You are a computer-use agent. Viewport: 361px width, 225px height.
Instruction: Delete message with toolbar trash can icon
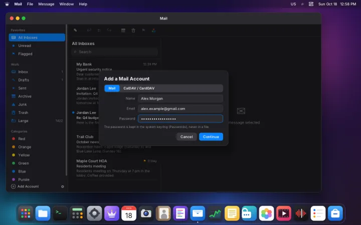pyautogui.click(x=133, y=30)
